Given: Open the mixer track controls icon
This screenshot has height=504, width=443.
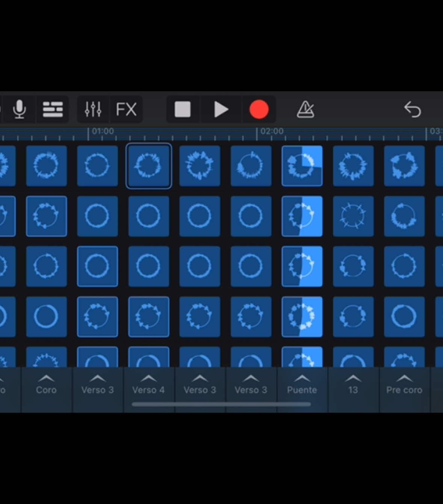Looking at the screenshot, I should pyautogui.click(x=93, y=110).
